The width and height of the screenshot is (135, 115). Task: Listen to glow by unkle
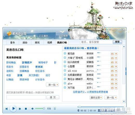[112, 83]
